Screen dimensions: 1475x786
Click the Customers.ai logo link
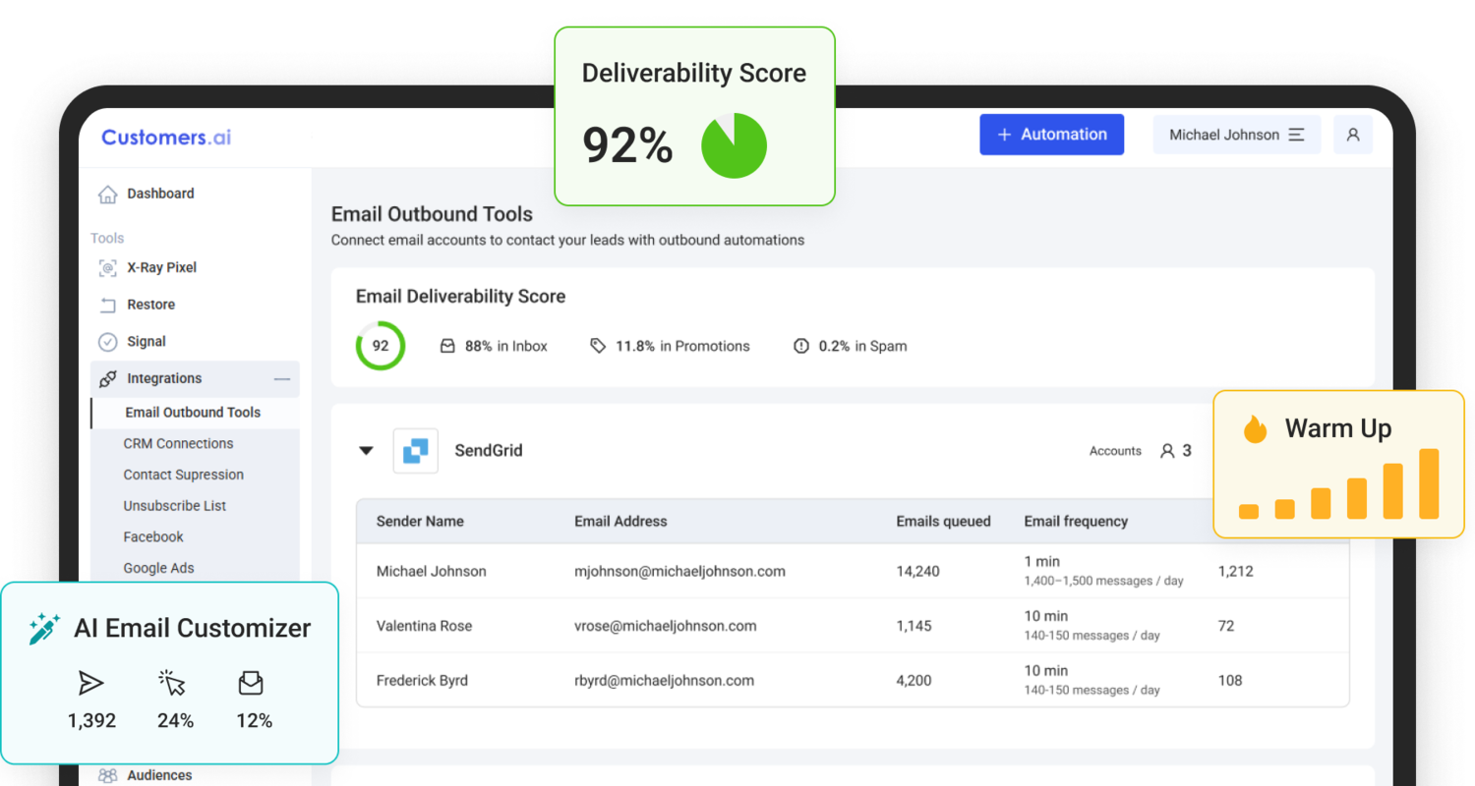point(166,138)
